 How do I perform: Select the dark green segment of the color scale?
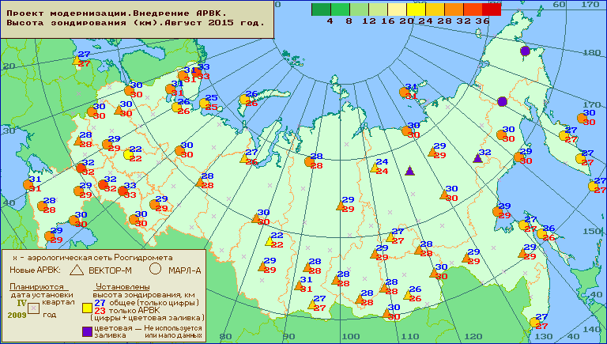[x=322, y=9]
